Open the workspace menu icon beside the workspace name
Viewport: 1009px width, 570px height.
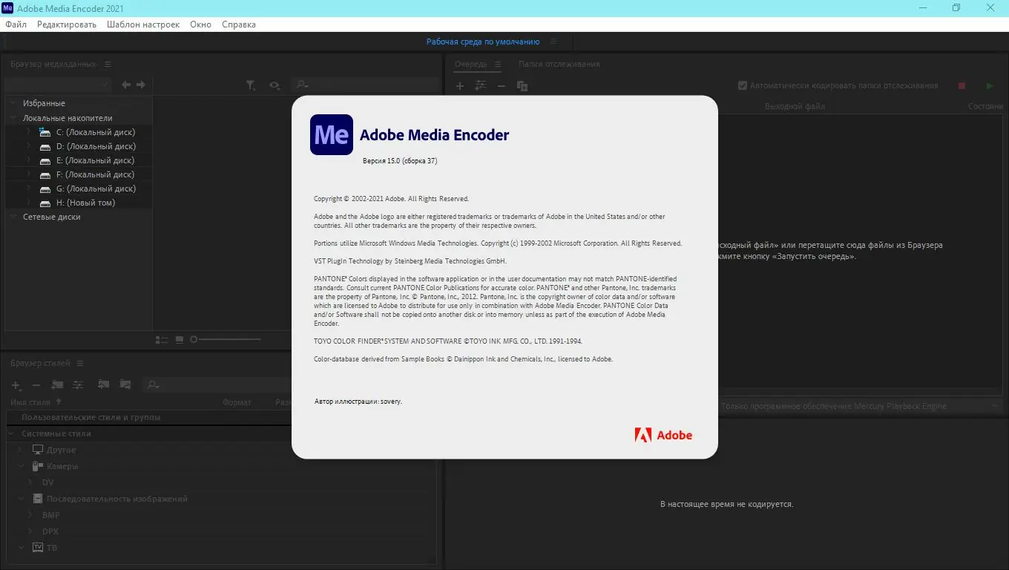553,42
